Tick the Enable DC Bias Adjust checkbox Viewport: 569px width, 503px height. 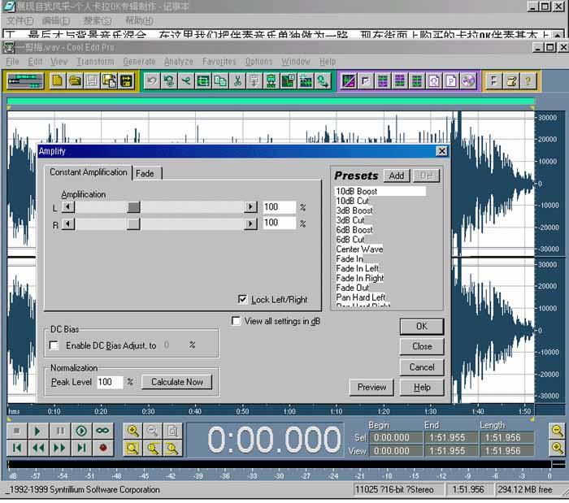(54, 345)
